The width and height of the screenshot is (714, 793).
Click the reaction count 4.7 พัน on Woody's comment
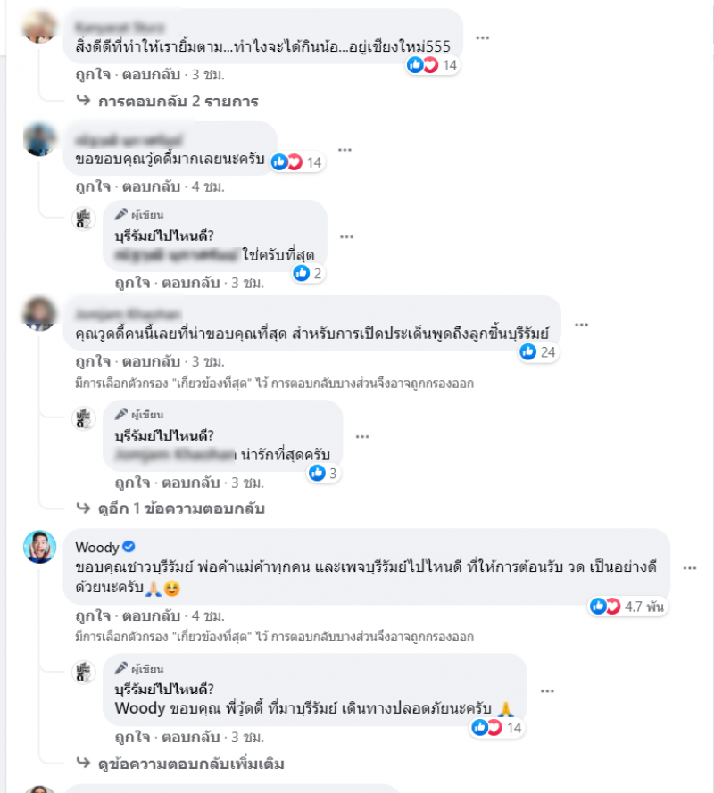pos(628,607)
